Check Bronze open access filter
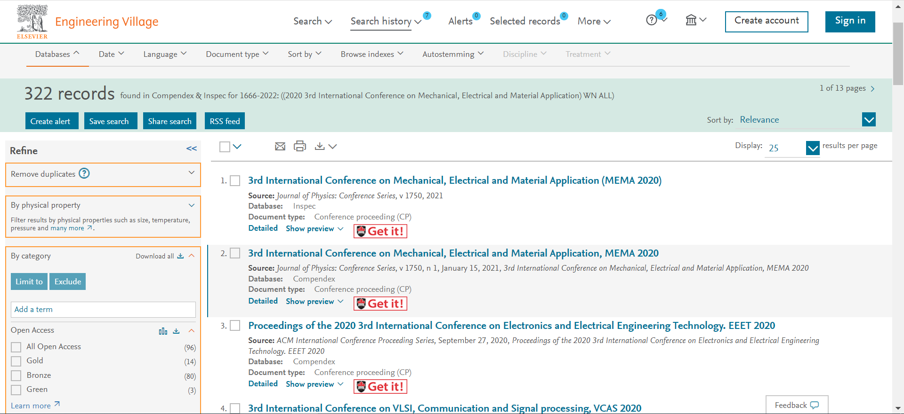Viewport: 904px width, 414px height. (x=16, y=375)
